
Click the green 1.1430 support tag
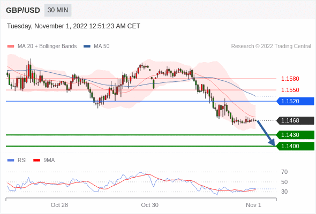click(x=295, y=135)
